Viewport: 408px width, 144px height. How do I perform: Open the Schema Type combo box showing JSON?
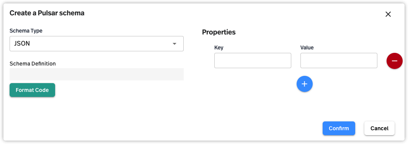96,44
